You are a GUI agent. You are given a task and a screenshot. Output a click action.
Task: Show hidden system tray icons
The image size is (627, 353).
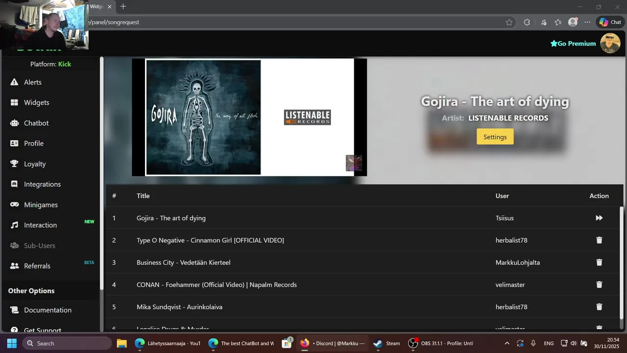pyautogui.click(x=507, y=343)
